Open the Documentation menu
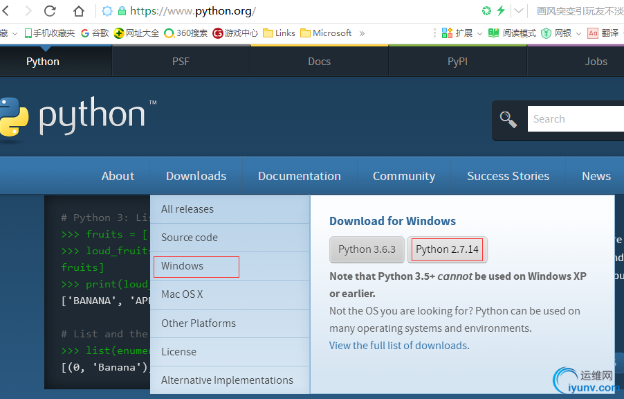This screenshot has width=624, height=399. coord(300,176)
